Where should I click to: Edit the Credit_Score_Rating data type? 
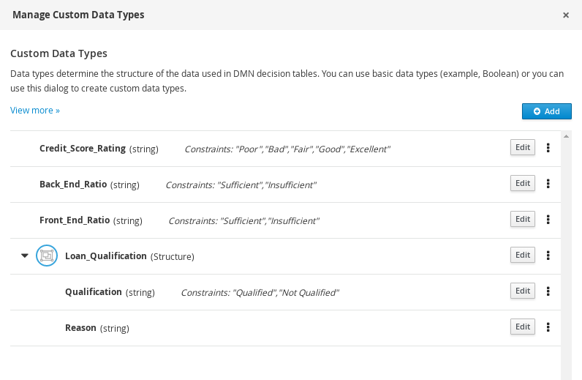[522, 147]
